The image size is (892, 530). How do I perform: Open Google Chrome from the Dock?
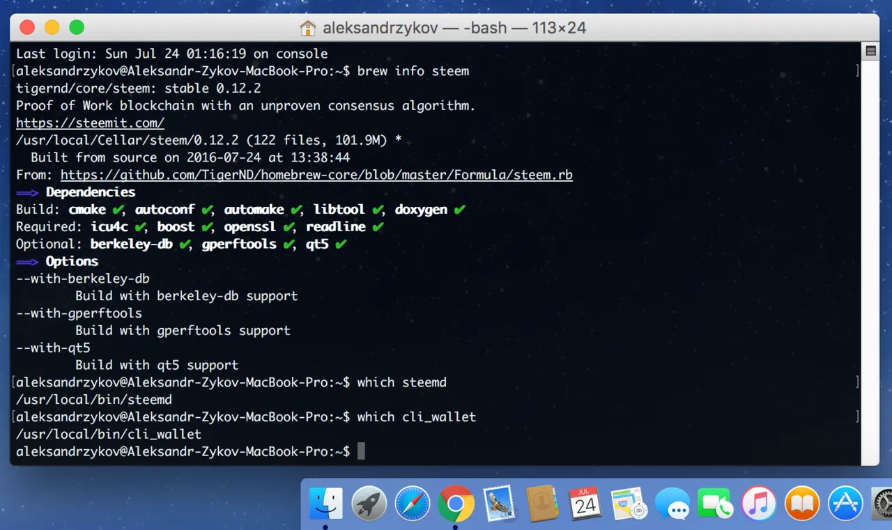coord(456,504)
